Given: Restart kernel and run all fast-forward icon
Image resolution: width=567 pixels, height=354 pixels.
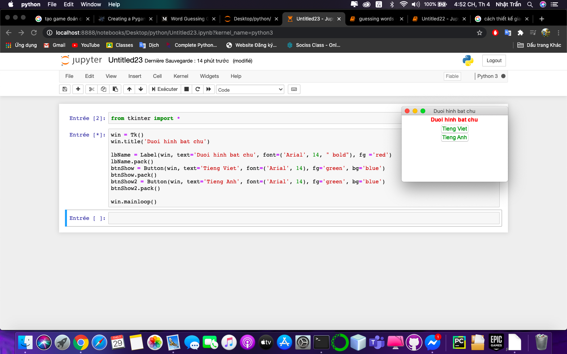Looking at the screenshot, I should point(209,89).
